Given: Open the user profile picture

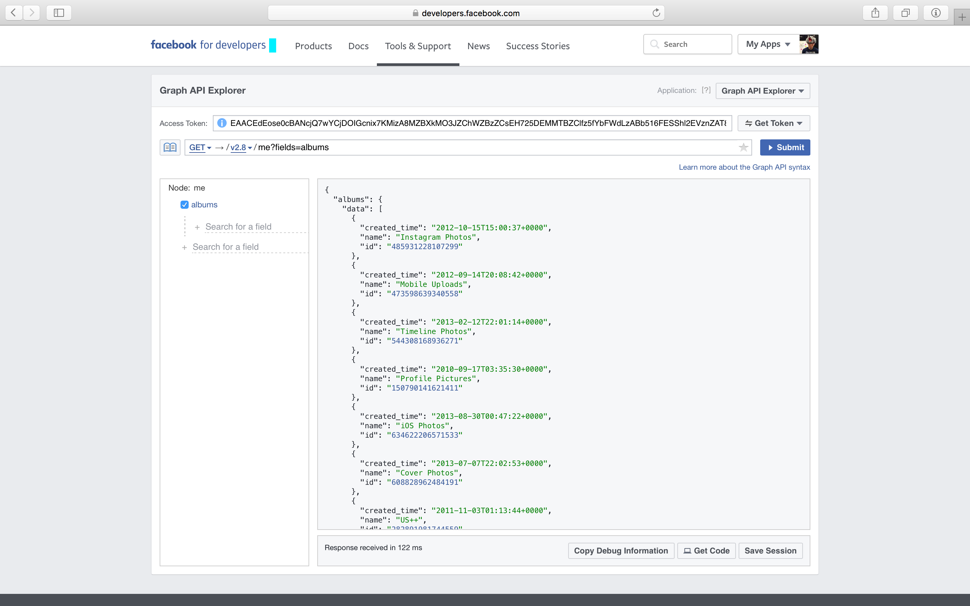Looking at the screenshot, I should 809,44.
